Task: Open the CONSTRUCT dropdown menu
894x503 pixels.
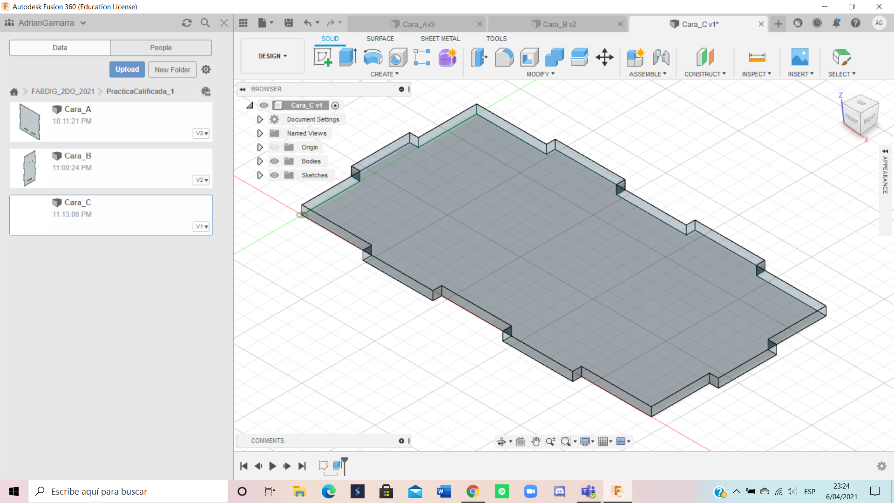Action: click(705, 74)
